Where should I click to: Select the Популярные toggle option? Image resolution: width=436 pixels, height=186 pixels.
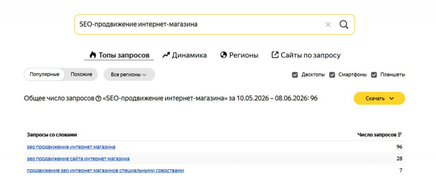[44, 75]
